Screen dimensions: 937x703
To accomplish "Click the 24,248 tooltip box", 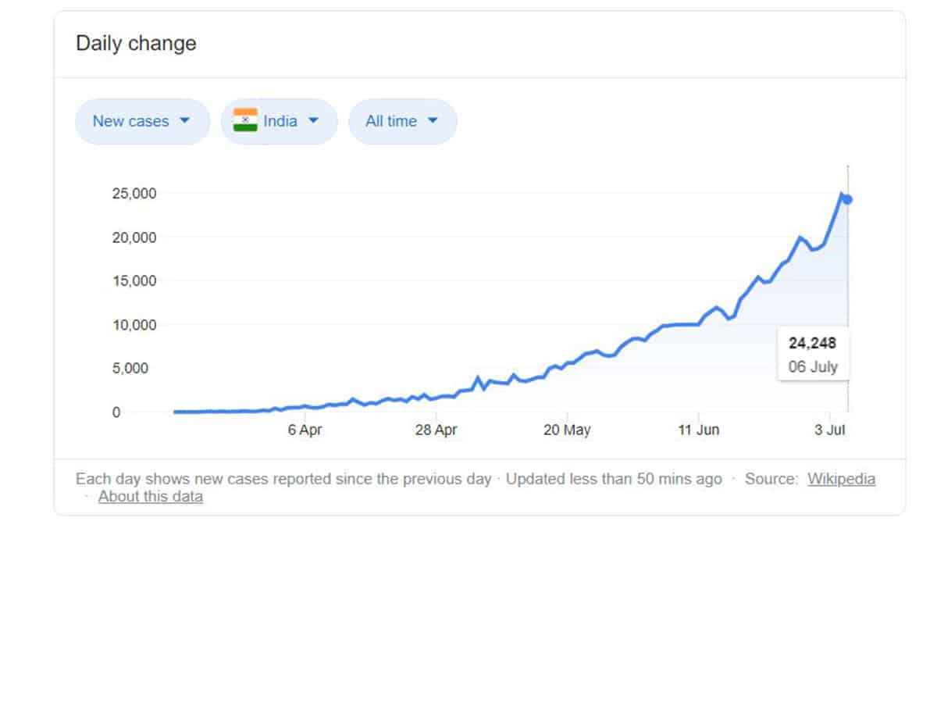I will [813, 355].
